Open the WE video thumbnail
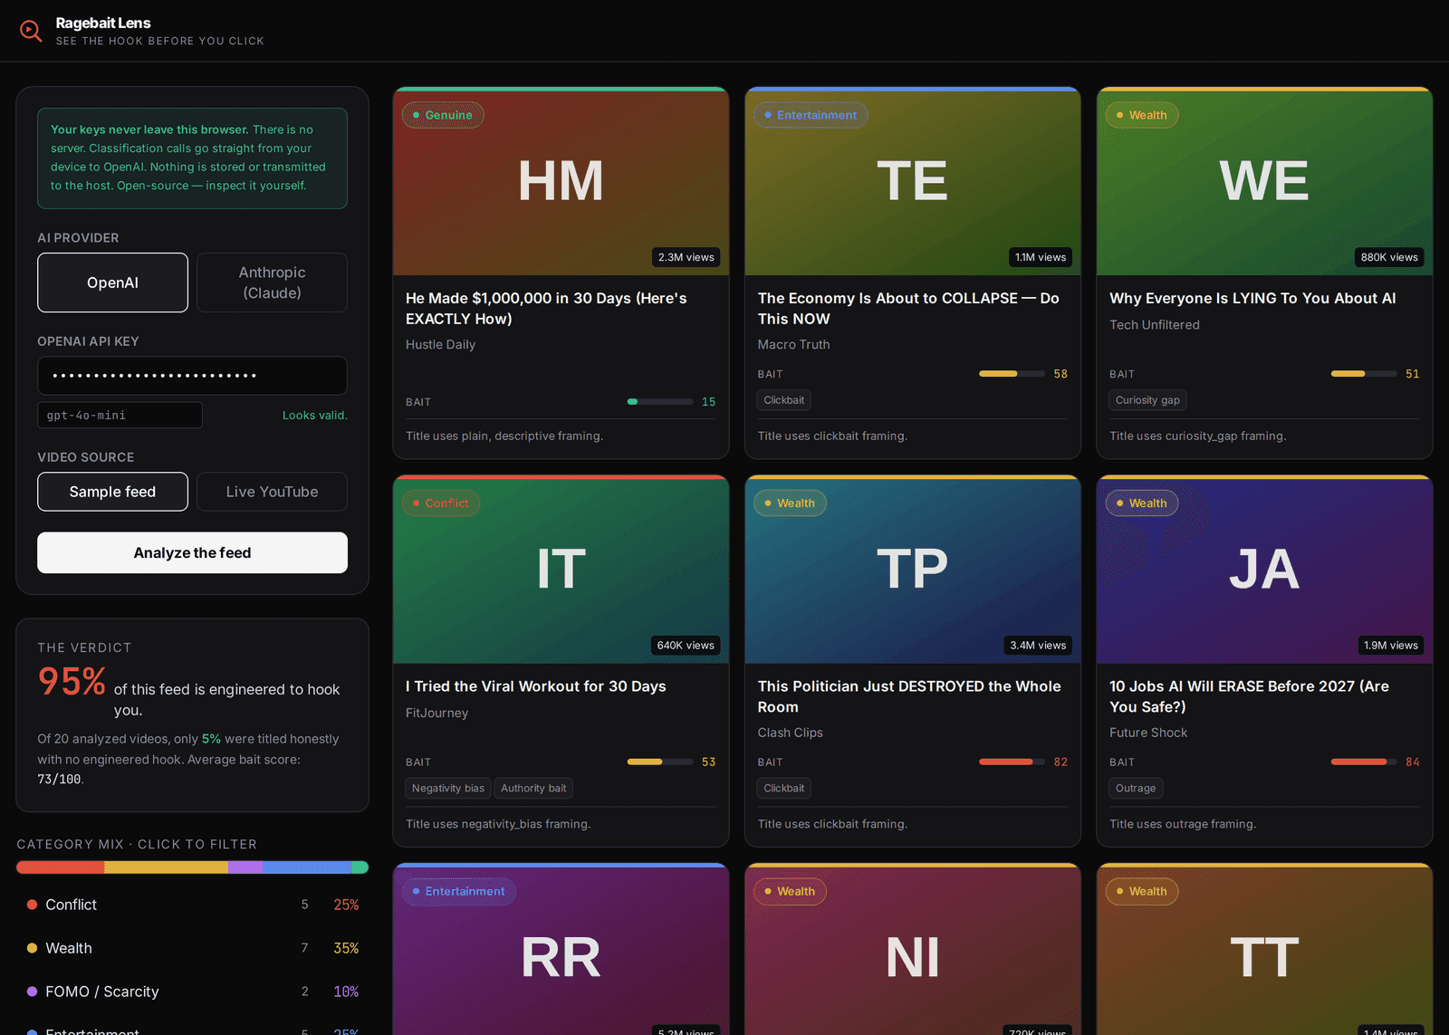 [x=1264, y=181]
